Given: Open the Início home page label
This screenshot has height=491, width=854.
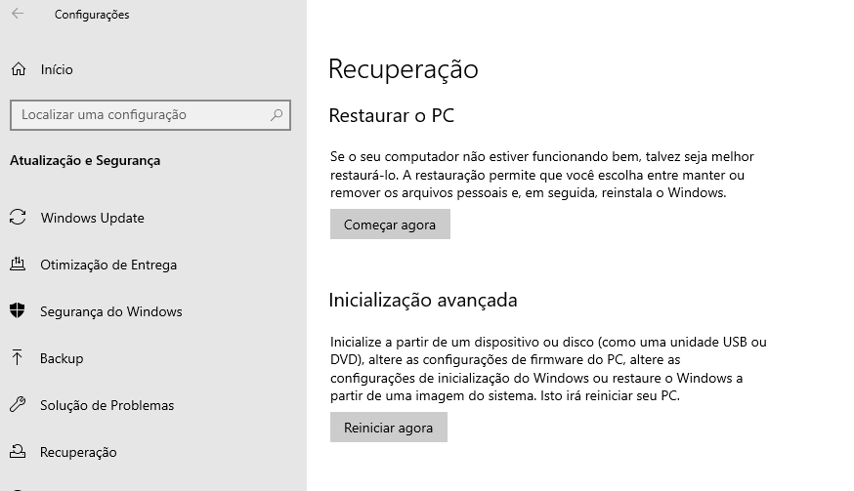Looking at the screenshot, I should (57, 69).
